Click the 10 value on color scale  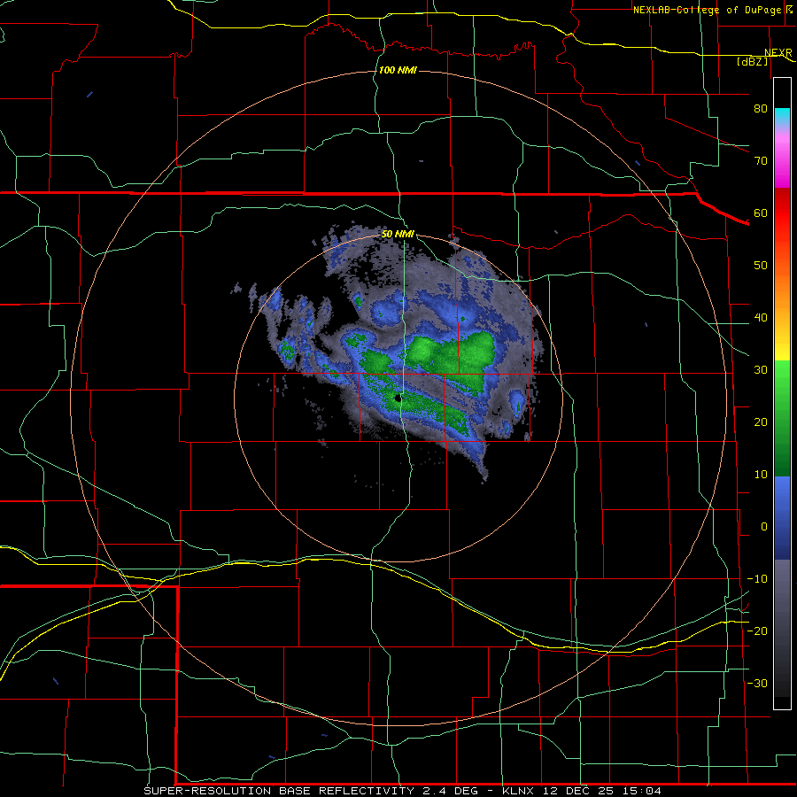coord(761,475)
